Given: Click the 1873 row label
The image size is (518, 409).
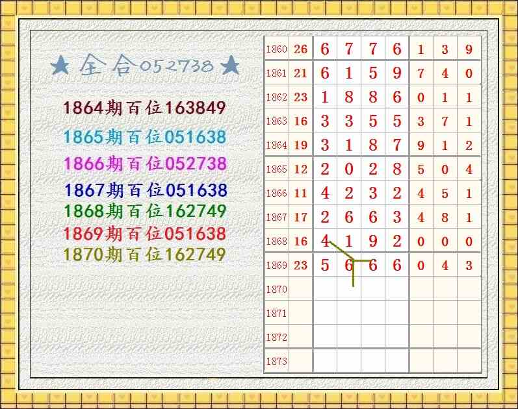Looking at the screenshot, I should pos(276,361).
